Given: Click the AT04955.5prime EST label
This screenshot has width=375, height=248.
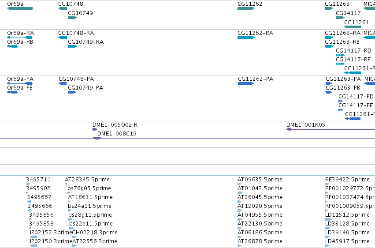Looking at the screenshot, I should tap(260, 215).
